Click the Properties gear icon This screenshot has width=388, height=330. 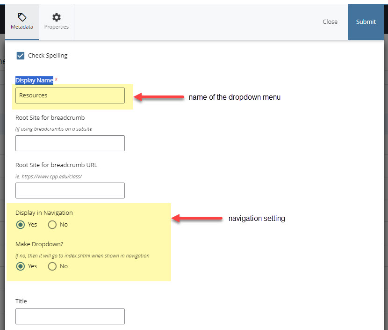[57, 17]
